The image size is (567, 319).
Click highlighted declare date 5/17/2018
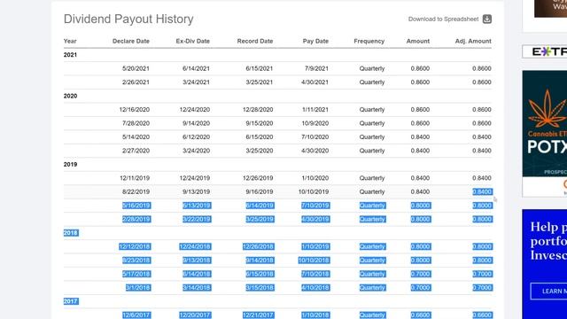pyautogui.click(x=136, y=274)
